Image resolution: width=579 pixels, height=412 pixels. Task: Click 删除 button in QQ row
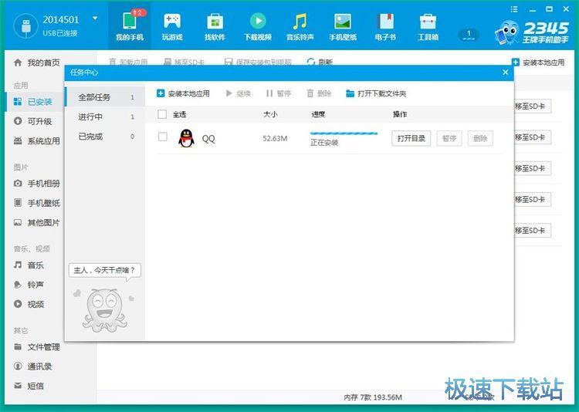[480, 138]
